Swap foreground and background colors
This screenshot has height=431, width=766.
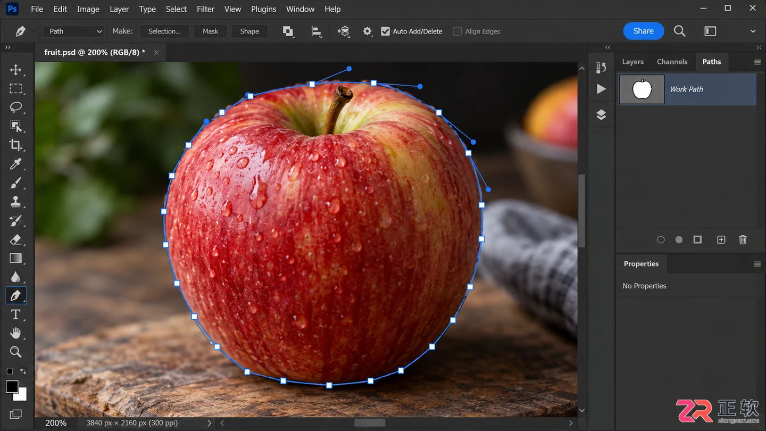point(23,371)
